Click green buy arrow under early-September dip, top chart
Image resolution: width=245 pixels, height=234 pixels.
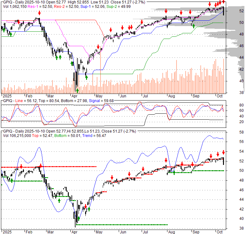[193, 26]
